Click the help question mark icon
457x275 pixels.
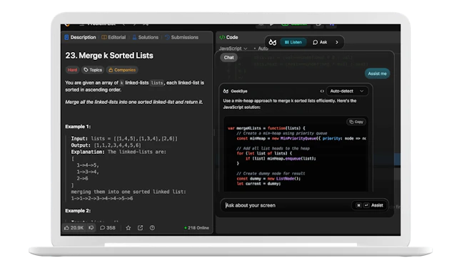(152, 227)
